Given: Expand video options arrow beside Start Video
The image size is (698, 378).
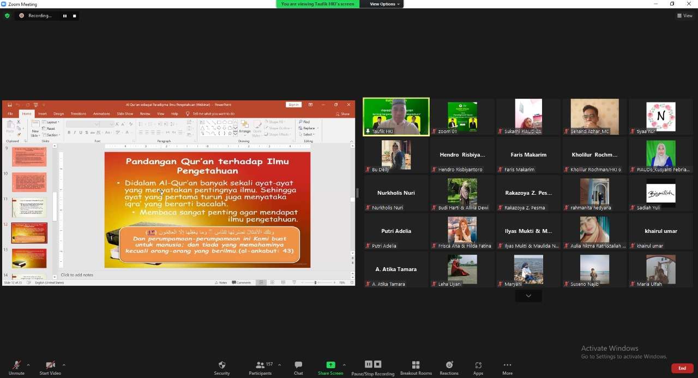Looking at the screenshot, I should tap(64, 365).
